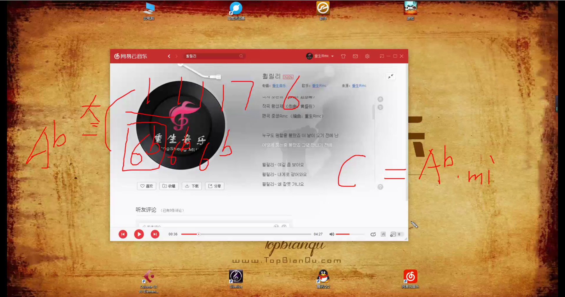Launch Cubase LE AI Elements shortcut
The height and width of the screenshot is (297, 565).
coord(149,281)
